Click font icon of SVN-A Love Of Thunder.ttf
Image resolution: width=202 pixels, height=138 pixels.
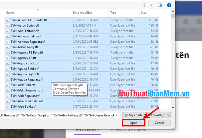click(x=8, y=20)
